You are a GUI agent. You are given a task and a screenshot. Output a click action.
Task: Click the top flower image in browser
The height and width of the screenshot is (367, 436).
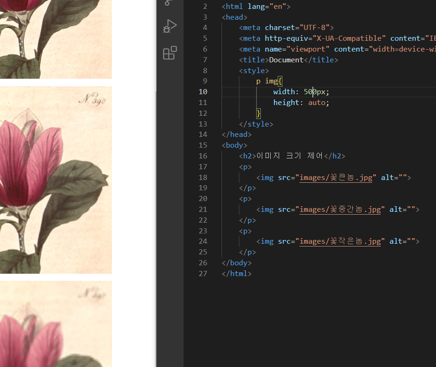point(56,39)
